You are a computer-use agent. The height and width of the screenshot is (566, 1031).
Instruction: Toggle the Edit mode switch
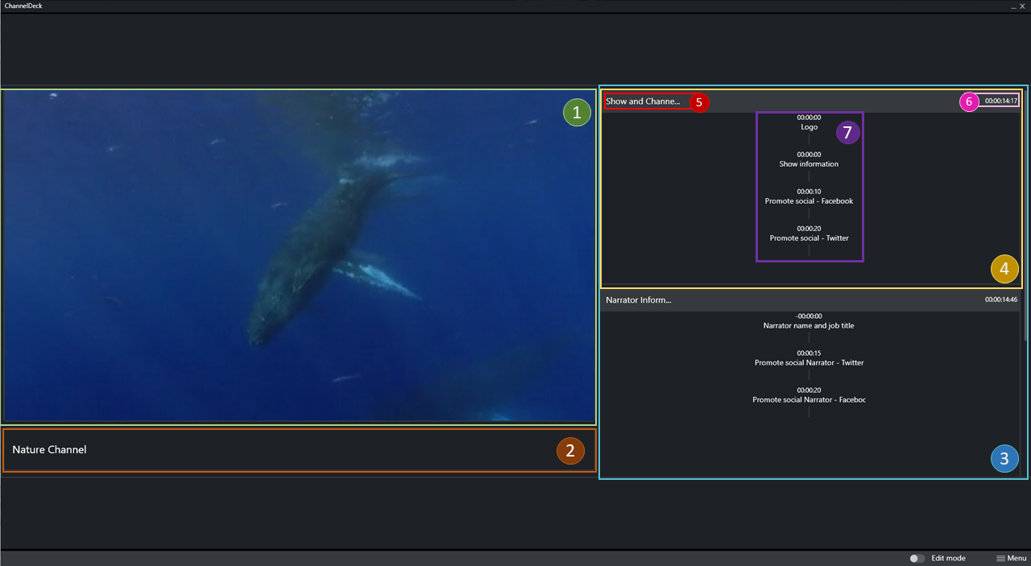click(x=917, y=558)
